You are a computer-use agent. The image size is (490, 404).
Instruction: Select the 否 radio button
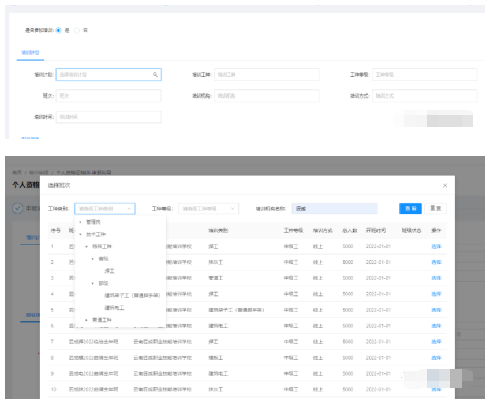pyautogui.click(x=77, y=30)
